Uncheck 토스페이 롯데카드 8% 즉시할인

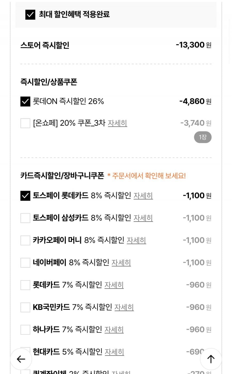tap(25, 196)
